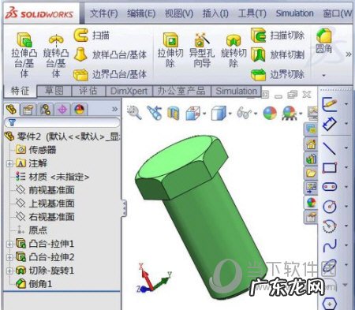Select the Lofted Boss/Base (放样凸台/基体) tool

coord(110,54)
